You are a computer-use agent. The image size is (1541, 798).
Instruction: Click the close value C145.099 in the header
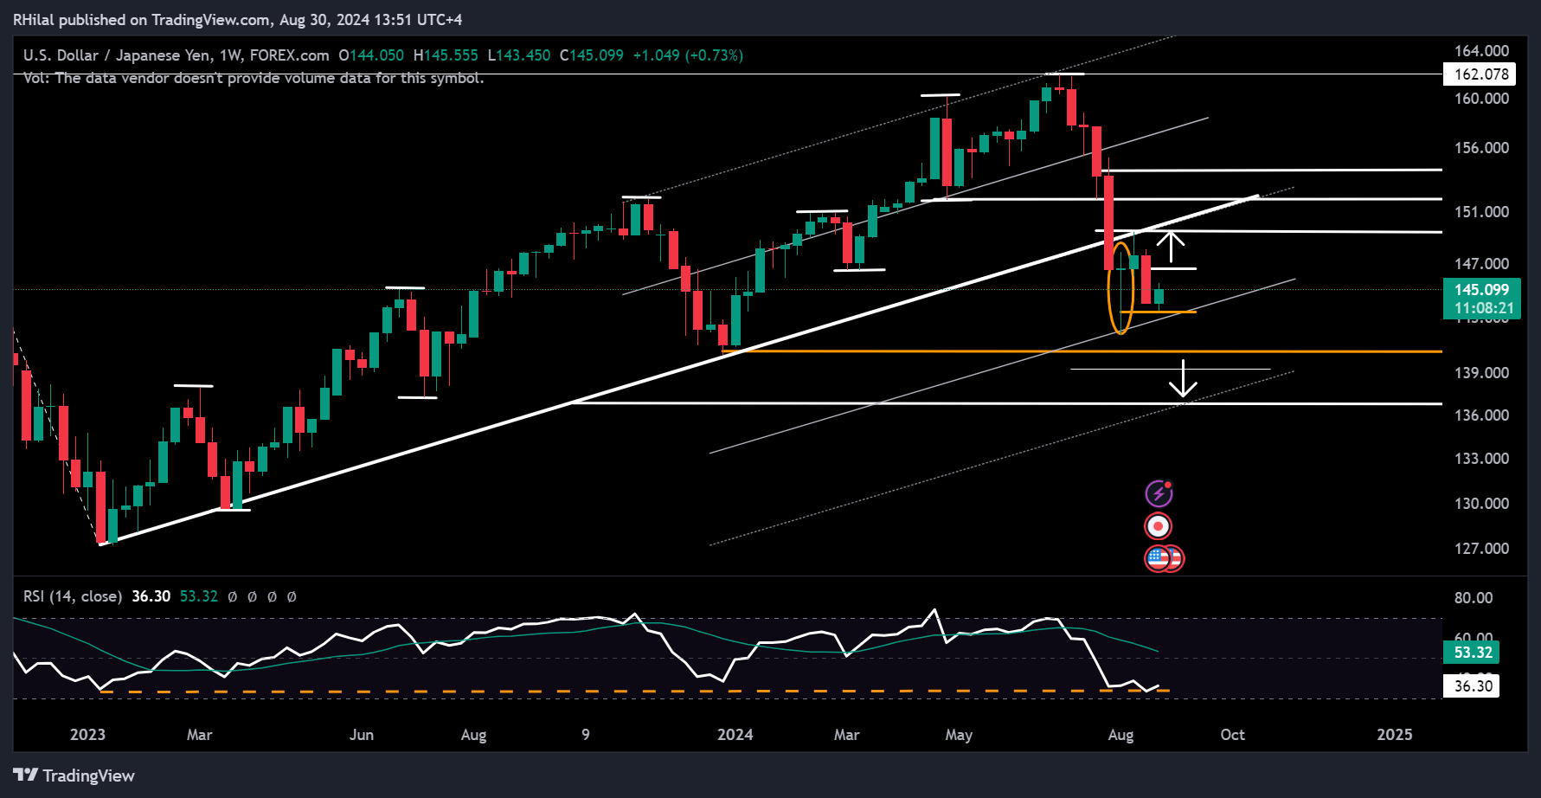(592, 55)
